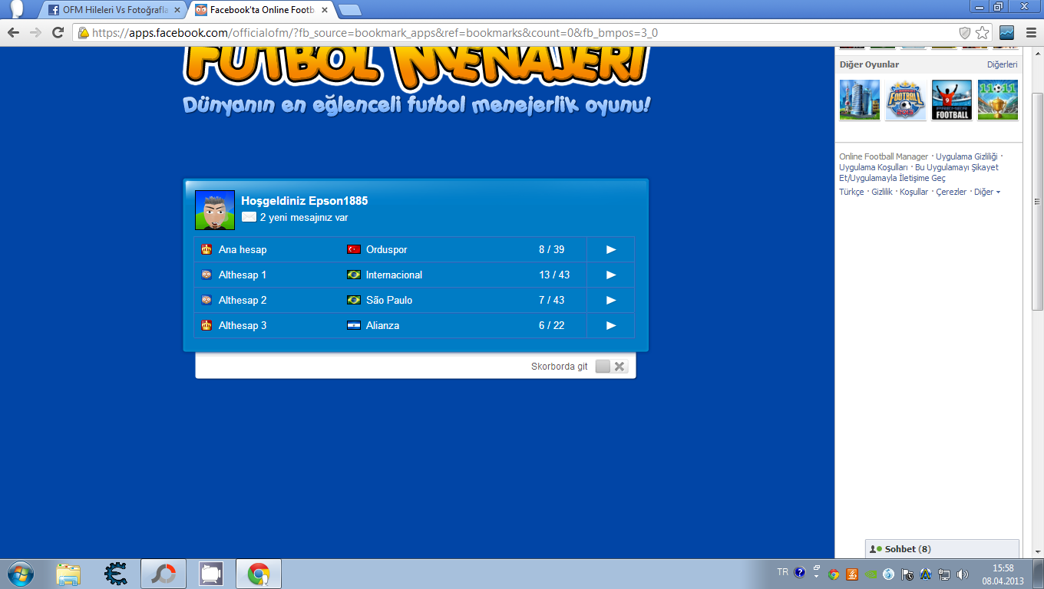Image resolution: width=1044 pixels, height=589 pixels.
Task: Click the Brazil flag next to Internacional
Action: coord(354,275)
